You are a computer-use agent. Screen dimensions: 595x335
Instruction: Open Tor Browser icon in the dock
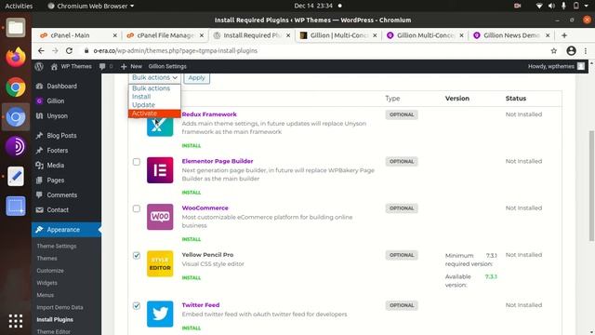16,147
